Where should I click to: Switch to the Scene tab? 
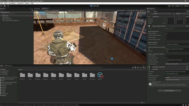click(x=37, y=9)
